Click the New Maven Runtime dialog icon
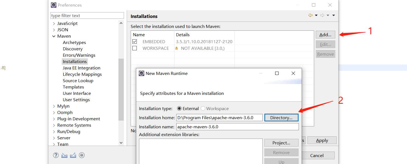The width and height of the screenshot is (407, 164). [142, 73]
